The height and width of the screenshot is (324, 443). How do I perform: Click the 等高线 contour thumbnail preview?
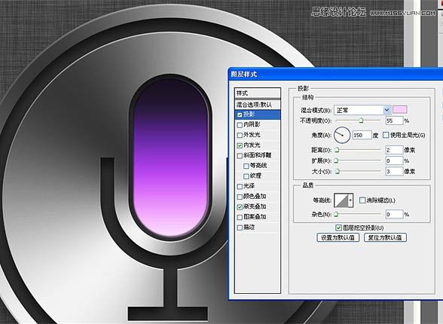341,200
